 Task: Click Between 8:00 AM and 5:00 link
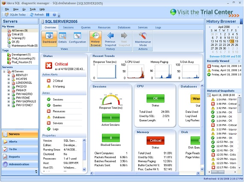[225, 57]
